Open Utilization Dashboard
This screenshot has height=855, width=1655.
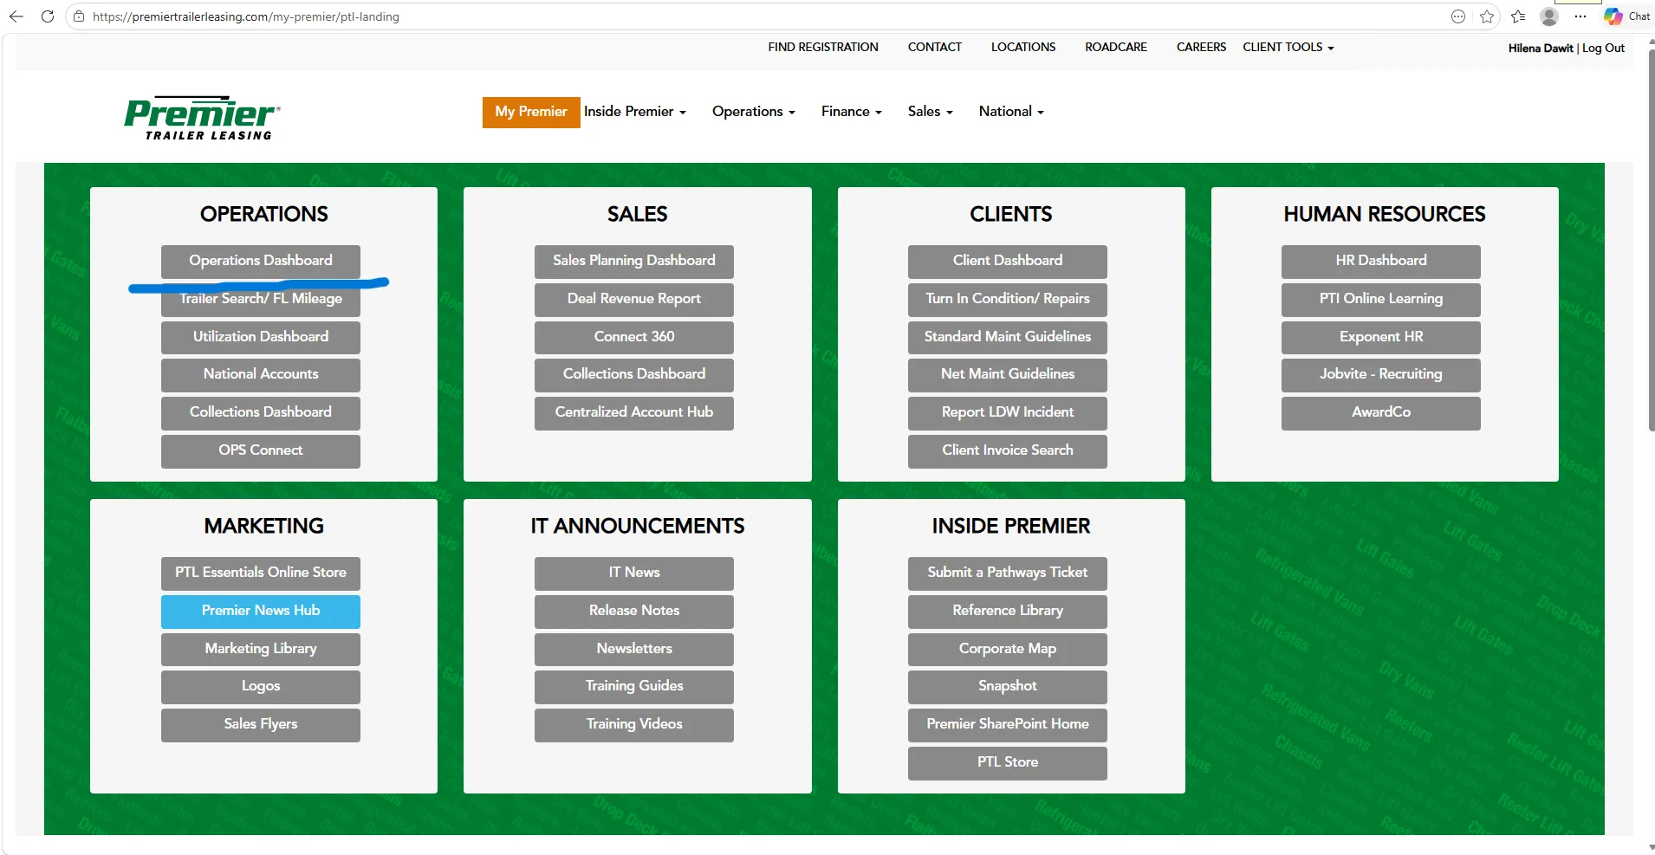(x=261, y=337)
